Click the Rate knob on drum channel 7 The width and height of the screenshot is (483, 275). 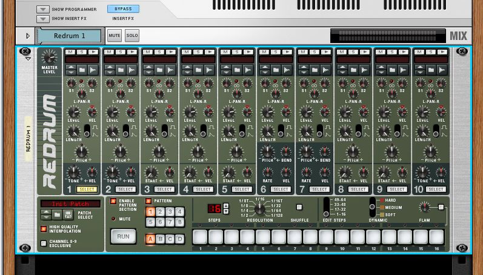(x=306, y=172)
